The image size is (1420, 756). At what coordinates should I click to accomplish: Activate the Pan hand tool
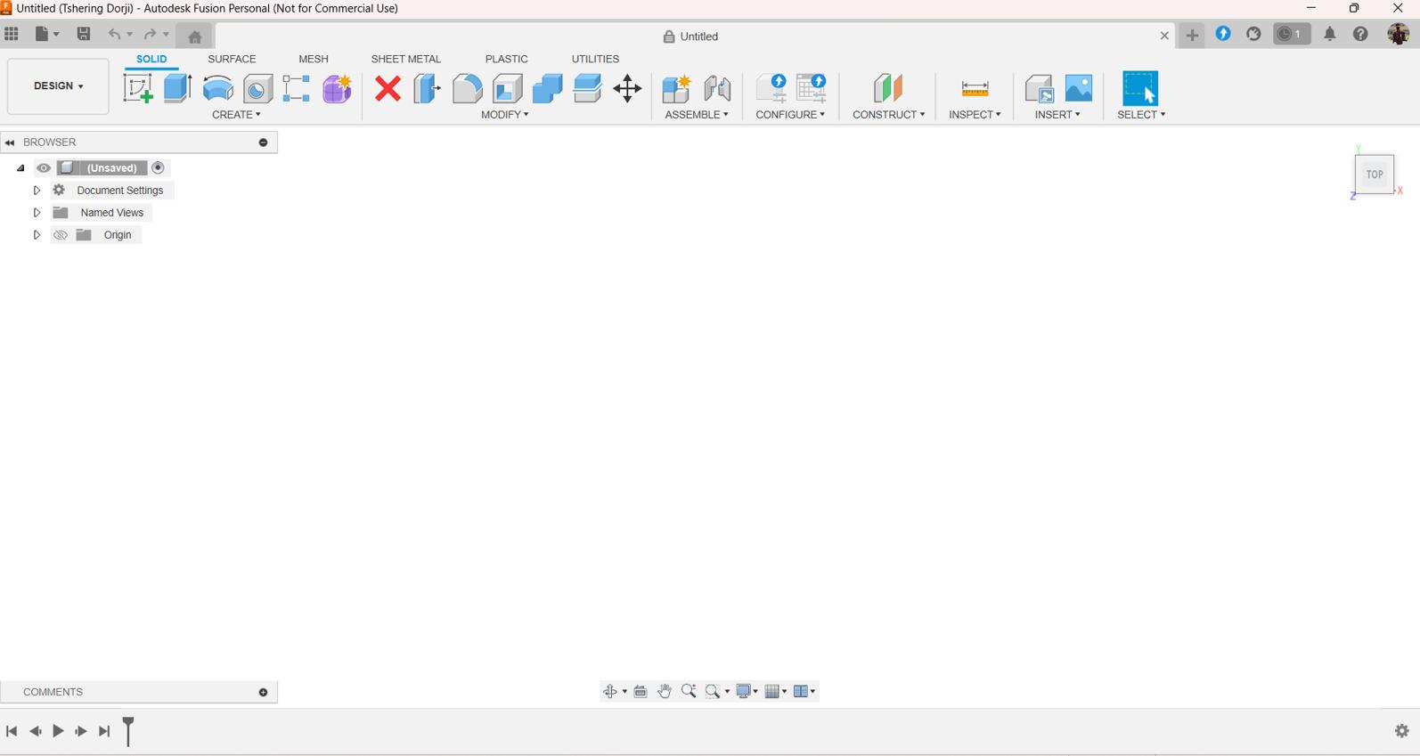(x=665, y=692)
